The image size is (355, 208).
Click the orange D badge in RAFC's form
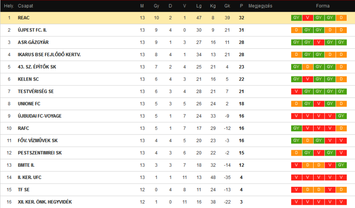(x=341, y=128)
